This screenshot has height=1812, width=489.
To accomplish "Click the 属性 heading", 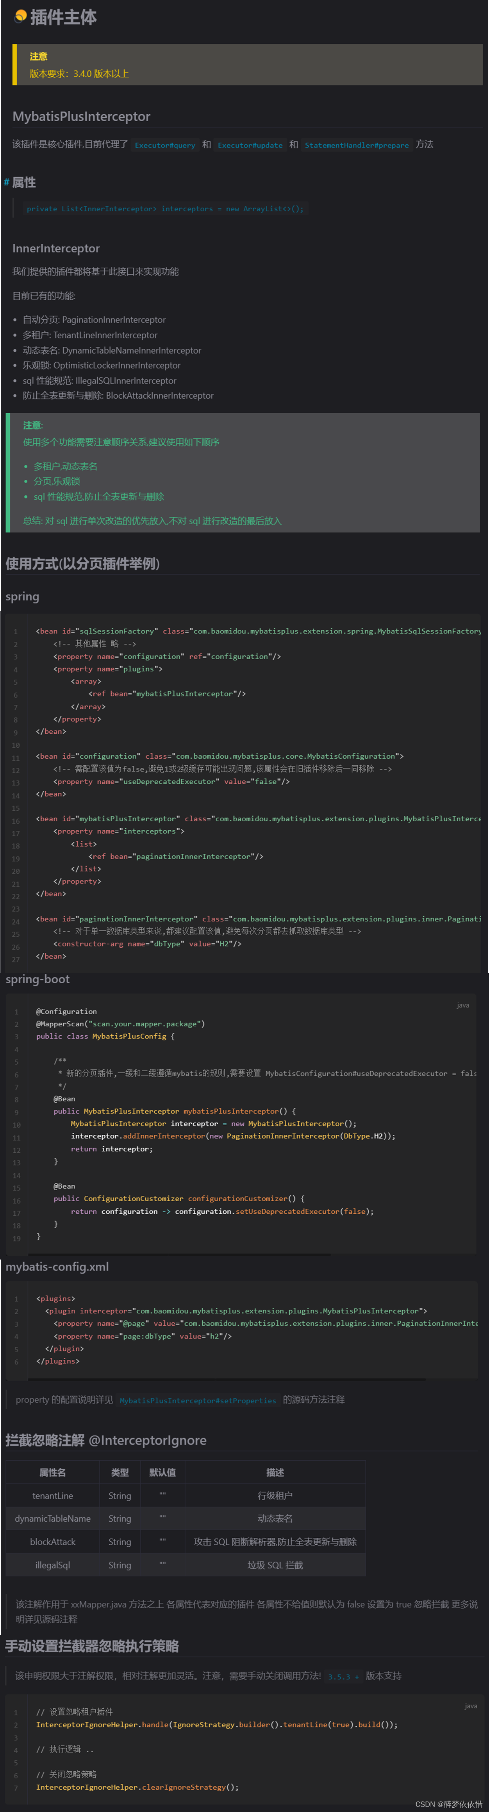I will [x=24, y=182].
